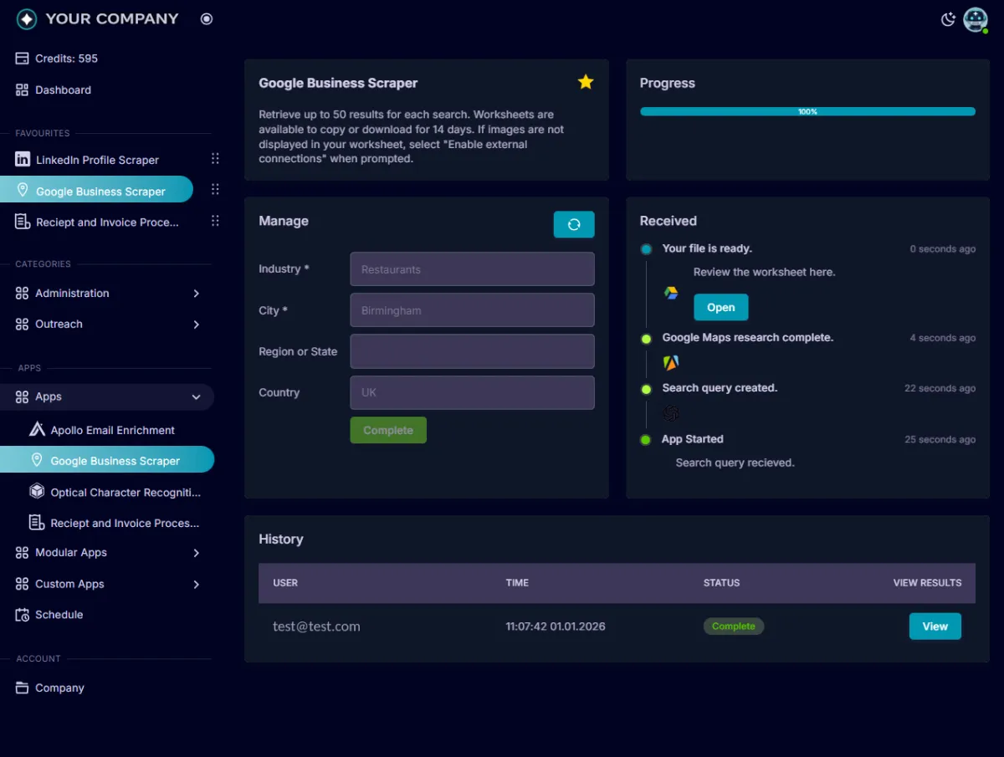Click the Country input field
The width and height of the screenshot is (1004, 757).
click(472, 392)
